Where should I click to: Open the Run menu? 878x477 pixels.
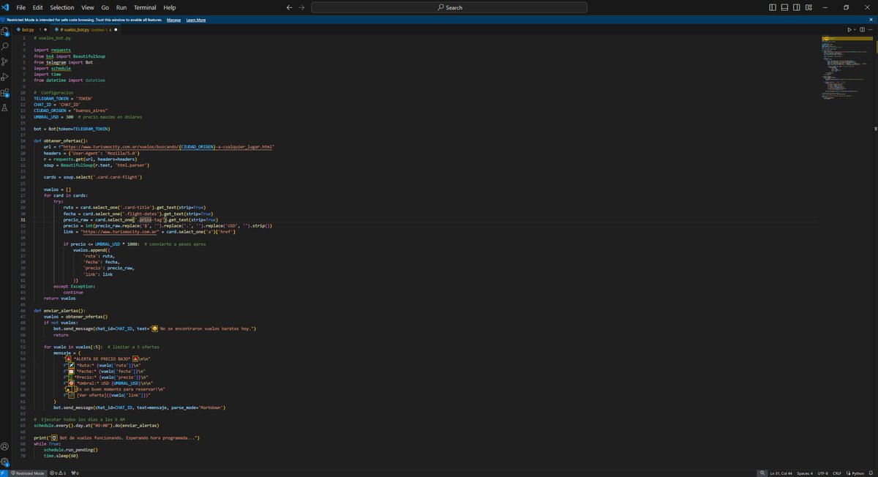(x=121, y=7)
